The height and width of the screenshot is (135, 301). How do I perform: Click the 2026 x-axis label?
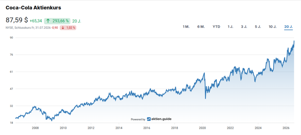286,128
